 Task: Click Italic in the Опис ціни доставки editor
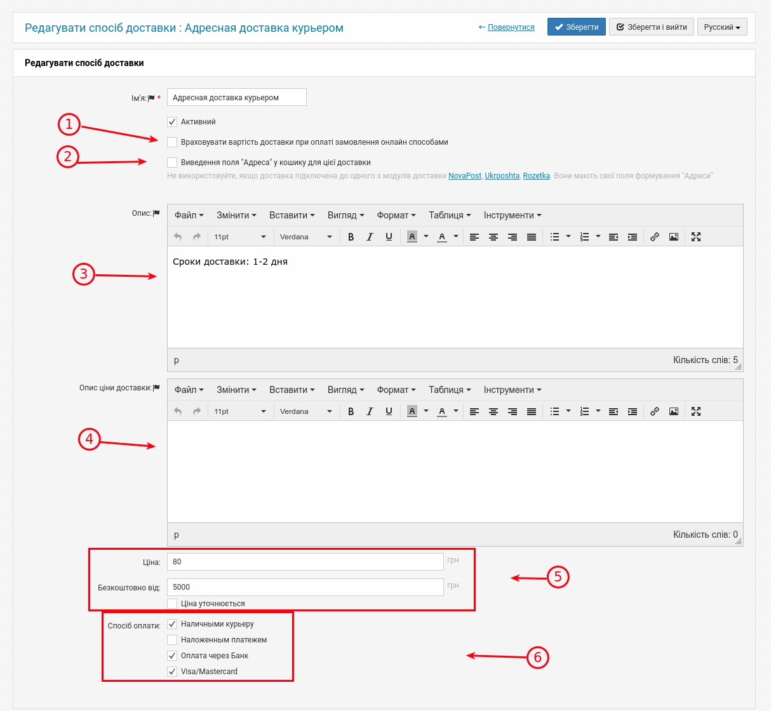point(370,411)
